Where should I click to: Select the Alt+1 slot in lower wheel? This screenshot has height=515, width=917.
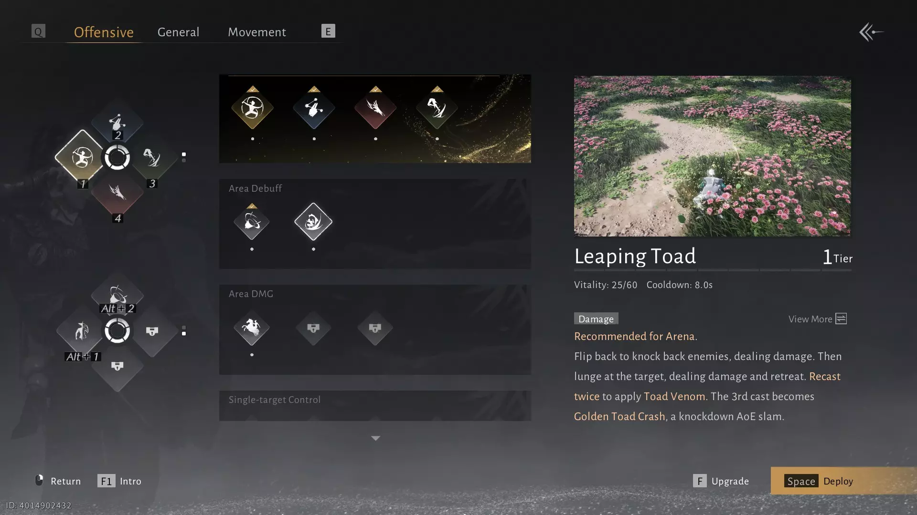click(x=81, y=331)
